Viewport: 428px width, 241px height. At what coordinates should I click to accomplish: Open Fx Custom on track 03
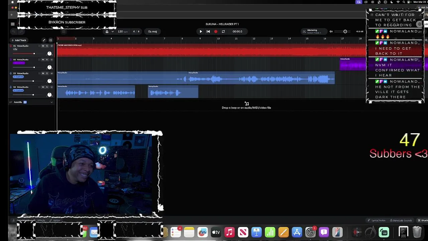pos(18,77)
